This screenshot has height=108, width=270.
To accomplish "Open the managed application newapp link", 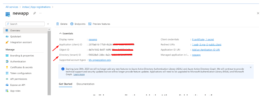I will click(196, 55).
